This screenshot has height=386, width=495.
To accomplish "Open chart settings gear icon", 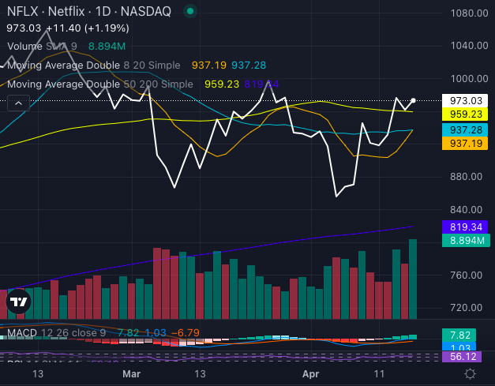I will click(x=471, y=373).
